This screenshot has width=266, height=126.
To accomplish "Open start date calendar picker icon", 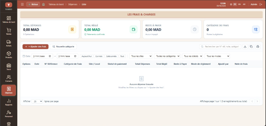I will click(50, 56).
